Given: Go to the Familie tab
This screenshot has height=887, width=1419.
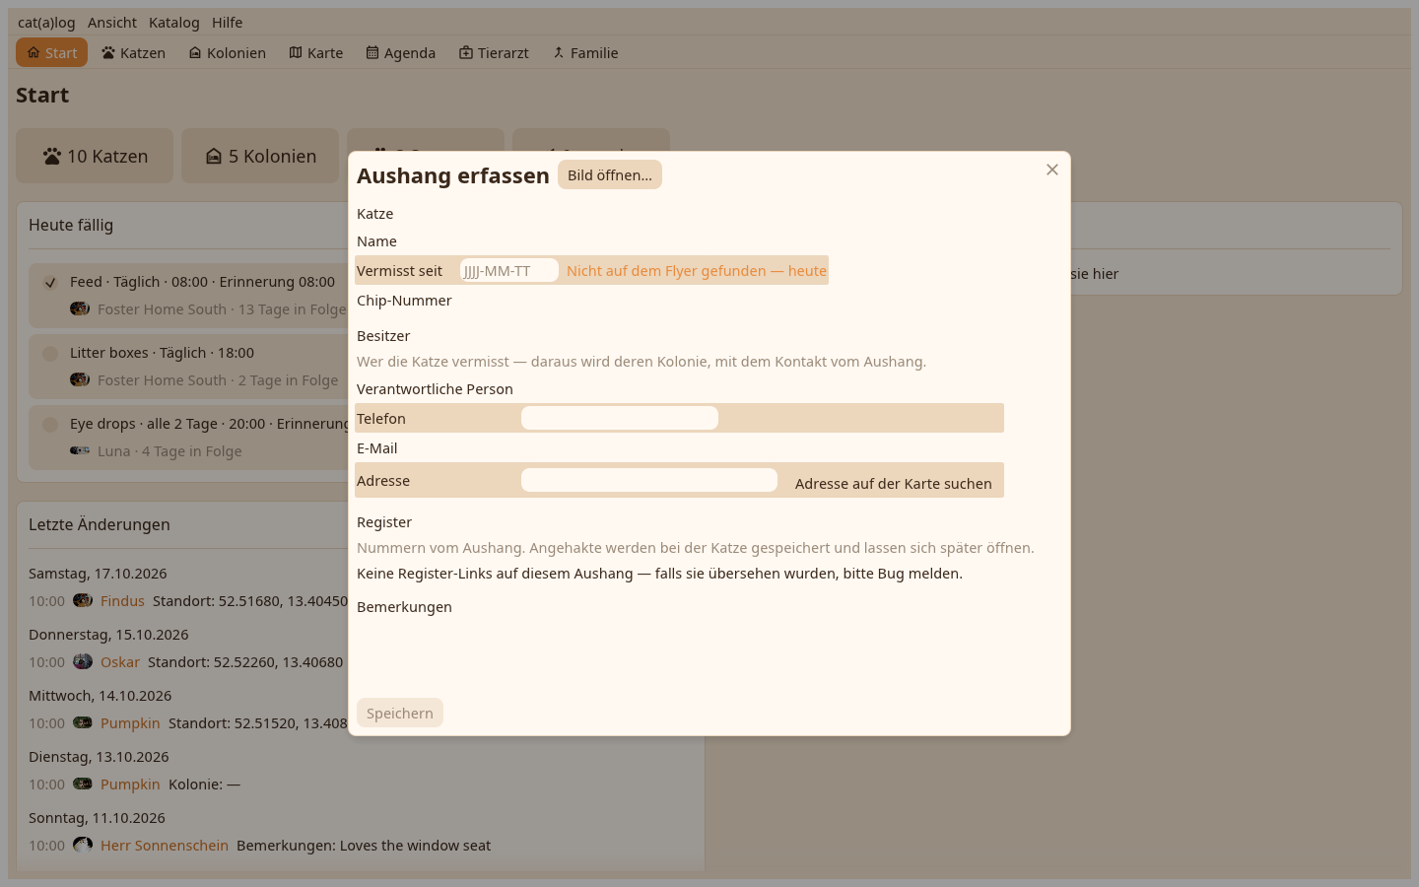Looking at the screenshot, I should 585,53.
